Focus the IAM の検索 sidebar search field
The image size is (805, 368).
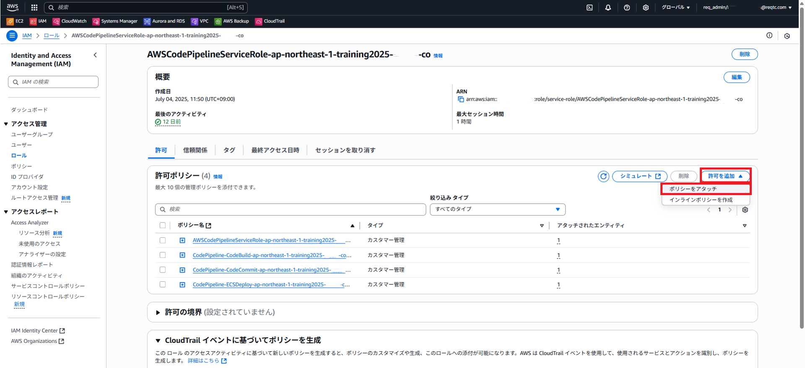pos(53,82)
